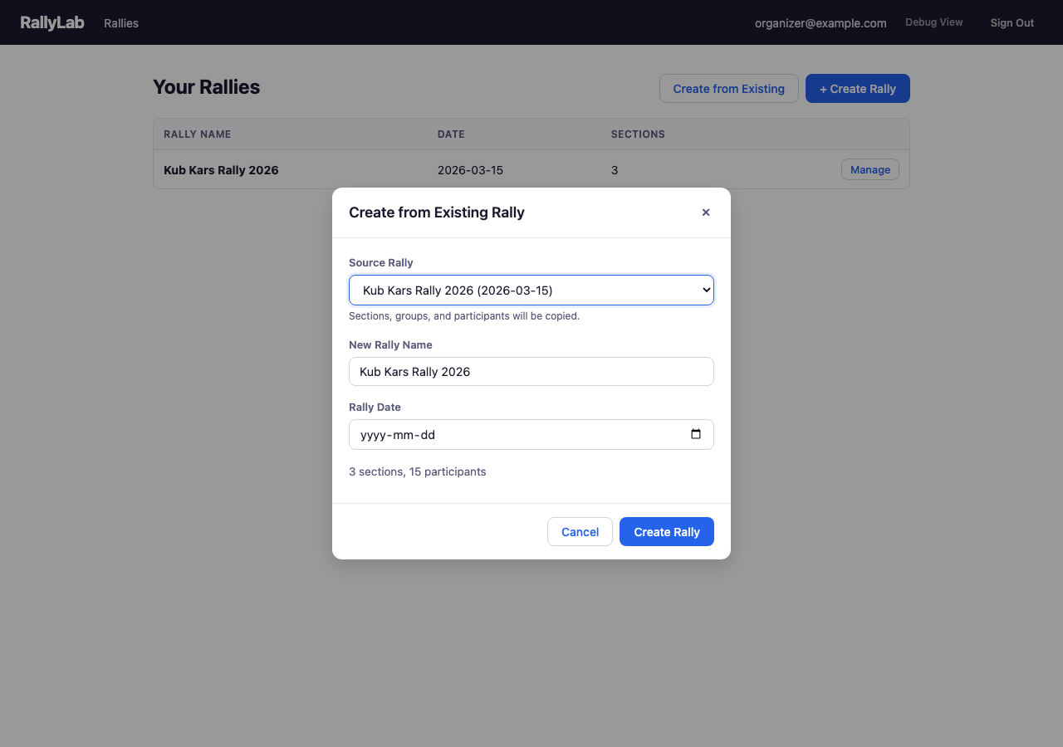Click the Create Rally button in the modal

click(666, 531)
